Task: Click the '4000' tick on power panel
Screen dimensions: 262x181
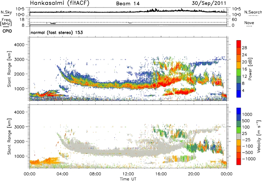Action: tap(19, 45)
